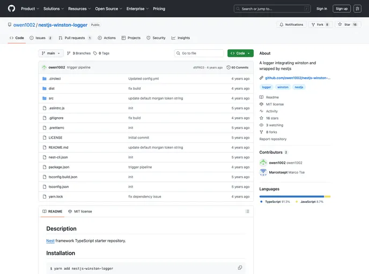Click the Fork icon button
Viewport: 369px width, 274px height.
pyautogui.click(x=313, y=25)
